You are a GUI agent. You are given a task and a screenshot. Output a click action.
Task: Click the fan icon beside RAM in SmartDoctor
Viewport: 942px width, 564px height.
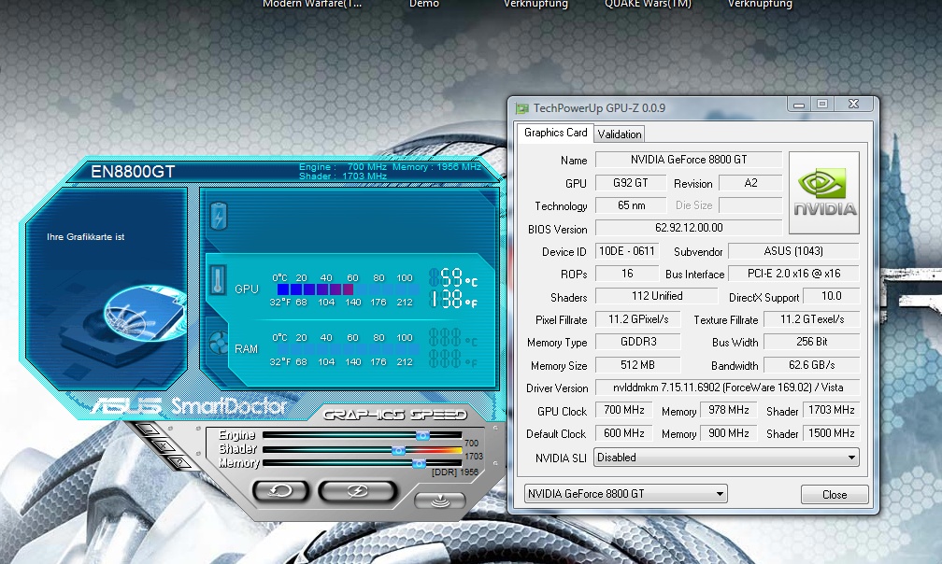coord(219,344)
